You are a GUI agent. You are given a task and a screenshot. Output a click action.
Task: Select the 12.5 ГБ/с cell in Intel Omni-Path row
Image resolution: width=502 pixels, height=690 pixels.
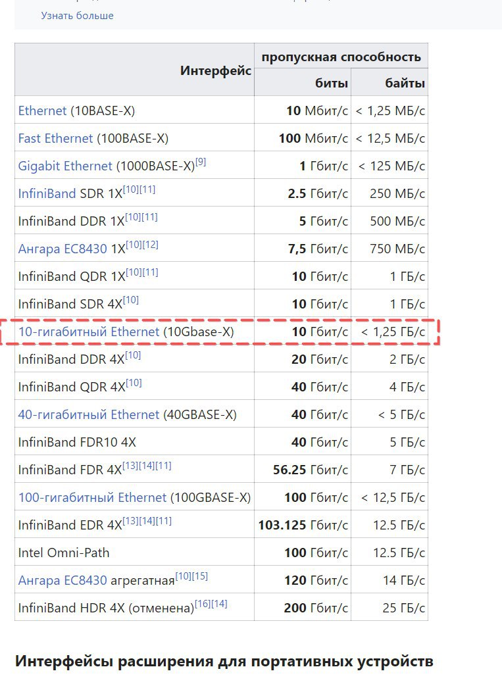pyautogui.click(x=389, y=553)
